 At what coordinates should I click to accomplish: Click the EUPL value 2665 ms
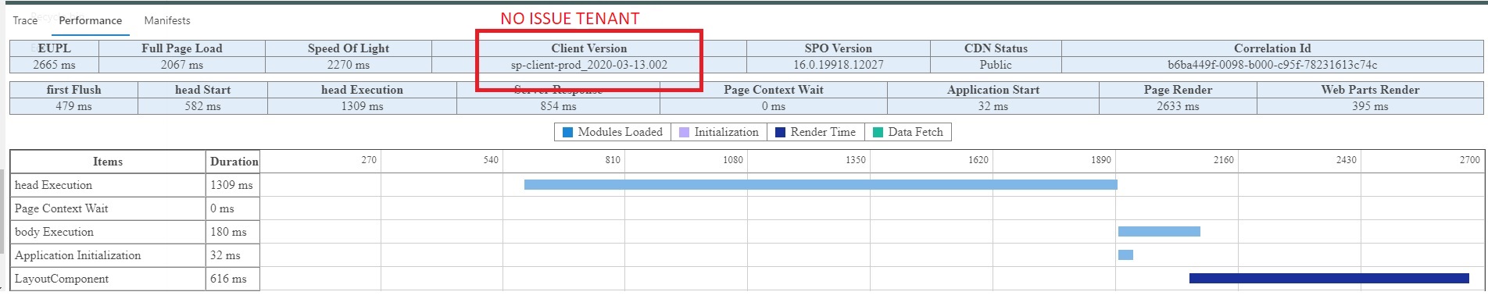coord(55,65)
